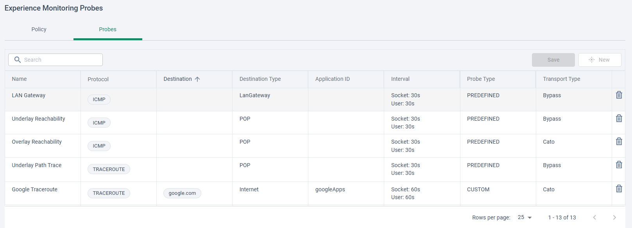Open the Underlay Path Trace probe name
Screen dimensions: 632x228
point(37,165)
